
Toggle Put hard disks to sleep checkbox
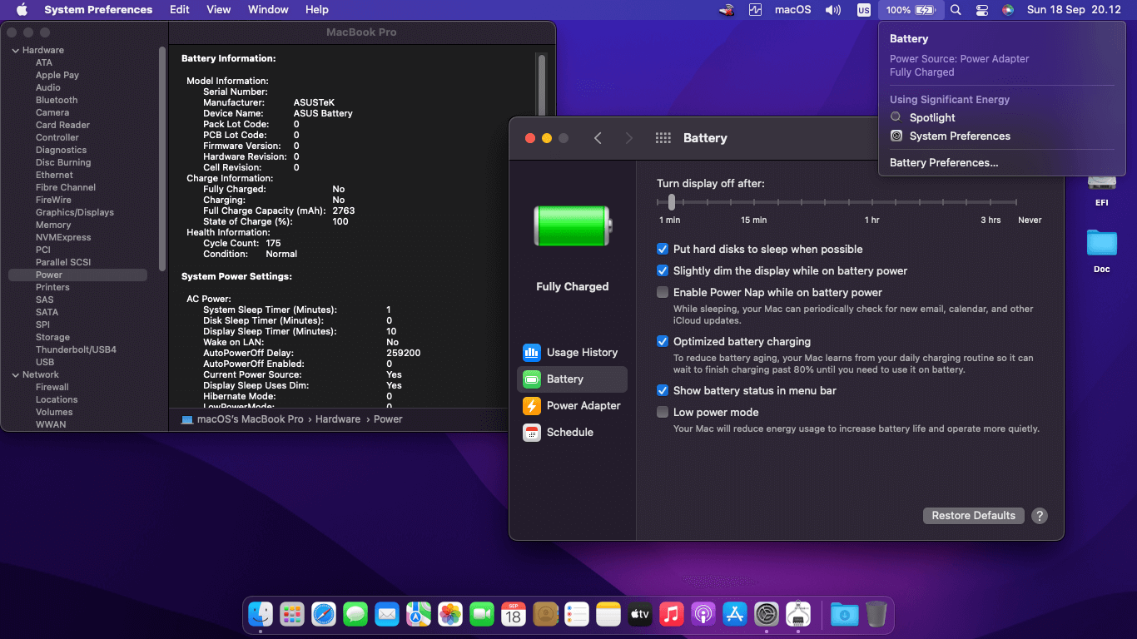pyautogui.click(x=663, y=249)
